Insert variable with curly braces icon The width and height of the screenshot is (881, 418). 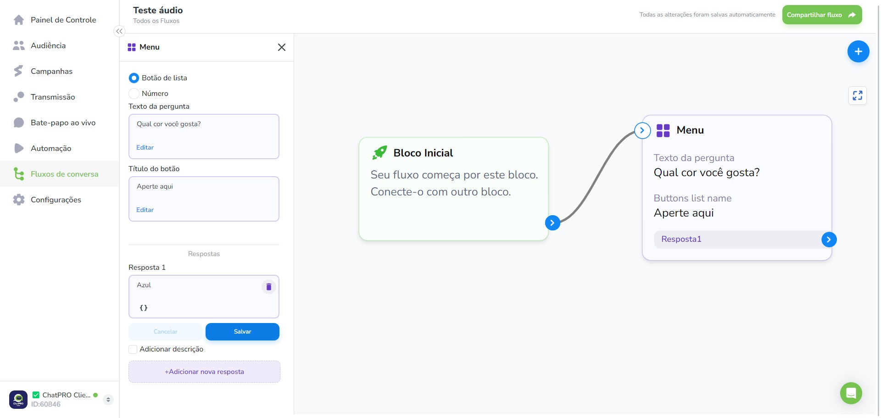pyautogui.click(x=144, y=308)
